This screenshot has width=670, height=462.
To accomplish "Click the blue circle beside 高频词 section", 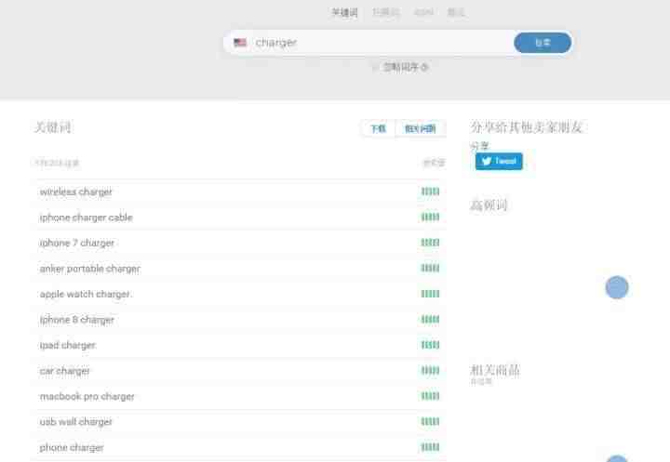I will pos(617,287).
